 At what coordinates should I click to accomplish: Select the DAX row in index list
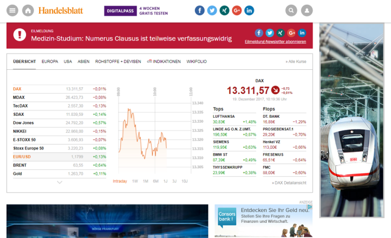point(60,89)
